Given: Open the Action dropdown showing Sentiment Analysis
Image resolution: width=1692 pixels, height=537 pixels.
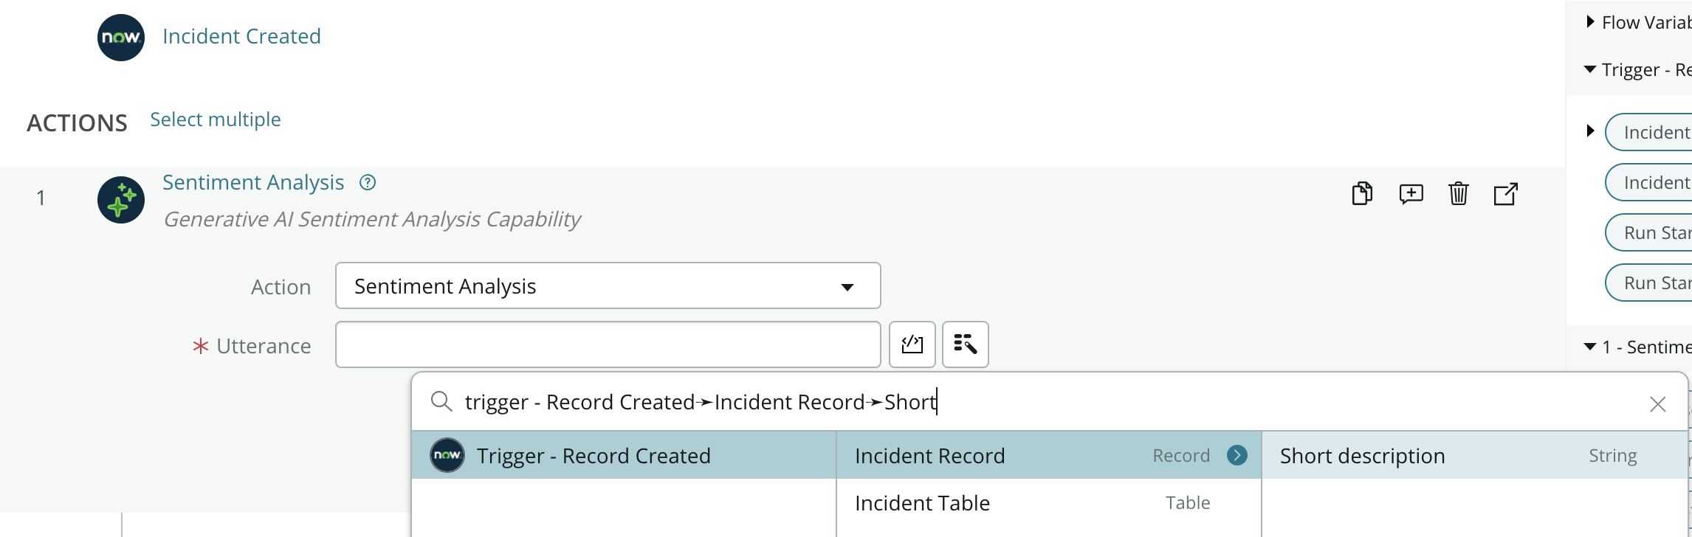Looking at the screenshot, I should pos(608,285).
